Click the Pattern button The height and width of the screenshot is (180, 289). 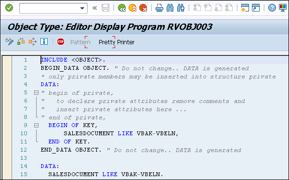pos(80,42)
